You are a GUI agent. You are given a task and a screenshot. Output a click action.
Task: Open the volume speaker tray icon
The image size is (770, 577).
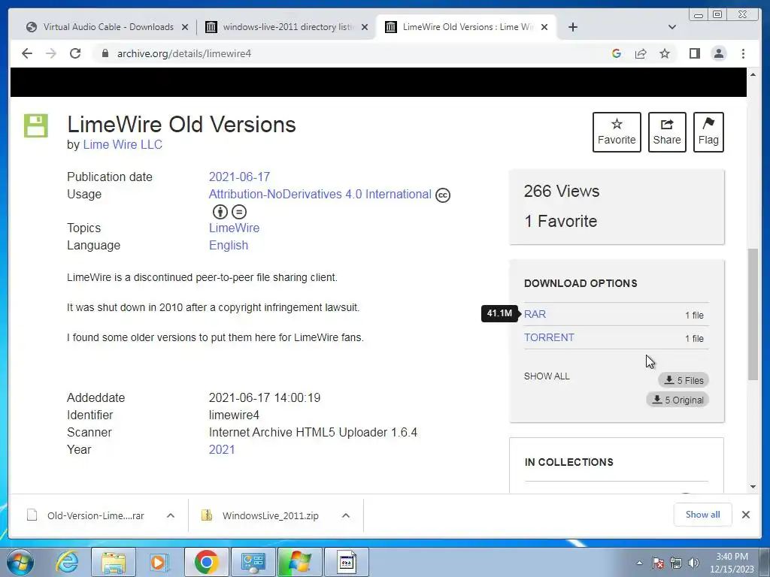click(x=694, y=563)
